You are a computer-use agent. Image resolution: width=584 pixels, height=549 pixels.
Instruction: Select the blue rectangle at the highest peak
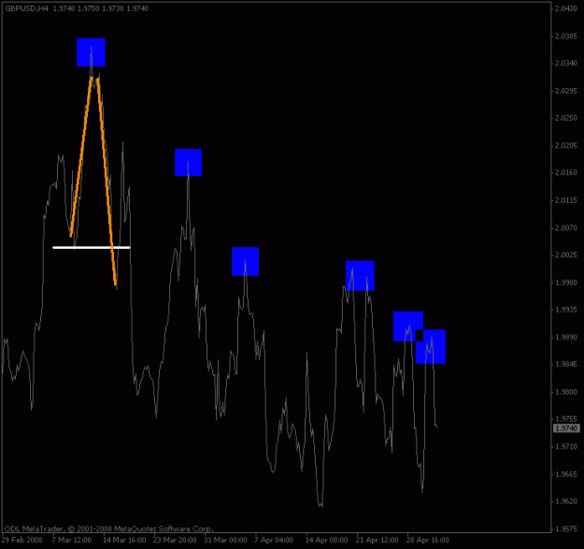click(91, 52)
